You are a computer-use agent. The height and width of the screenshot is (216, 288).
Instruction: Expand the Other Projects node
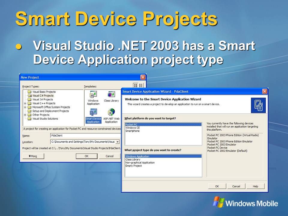(x=25, y=115)
